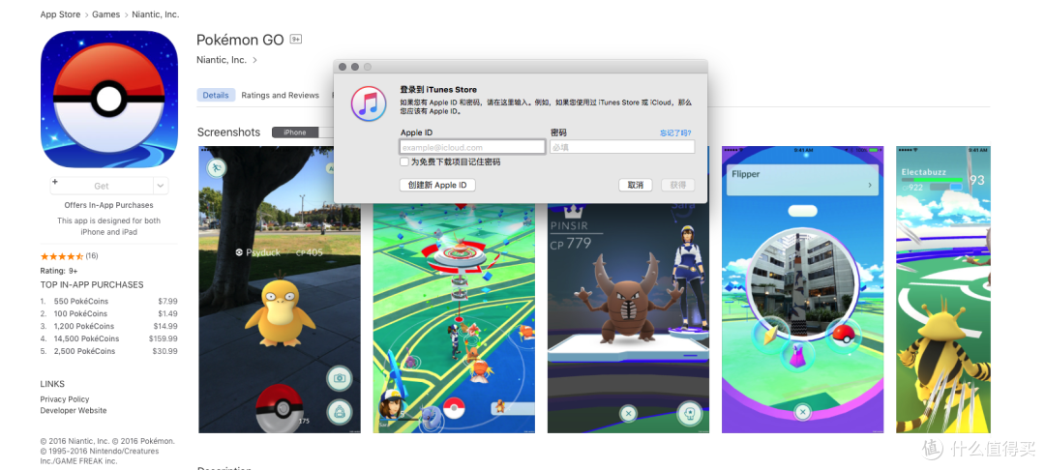Click the 登录到 iTunes Store dialog heading
The image size is (1045, 470).
coord(438,89)
